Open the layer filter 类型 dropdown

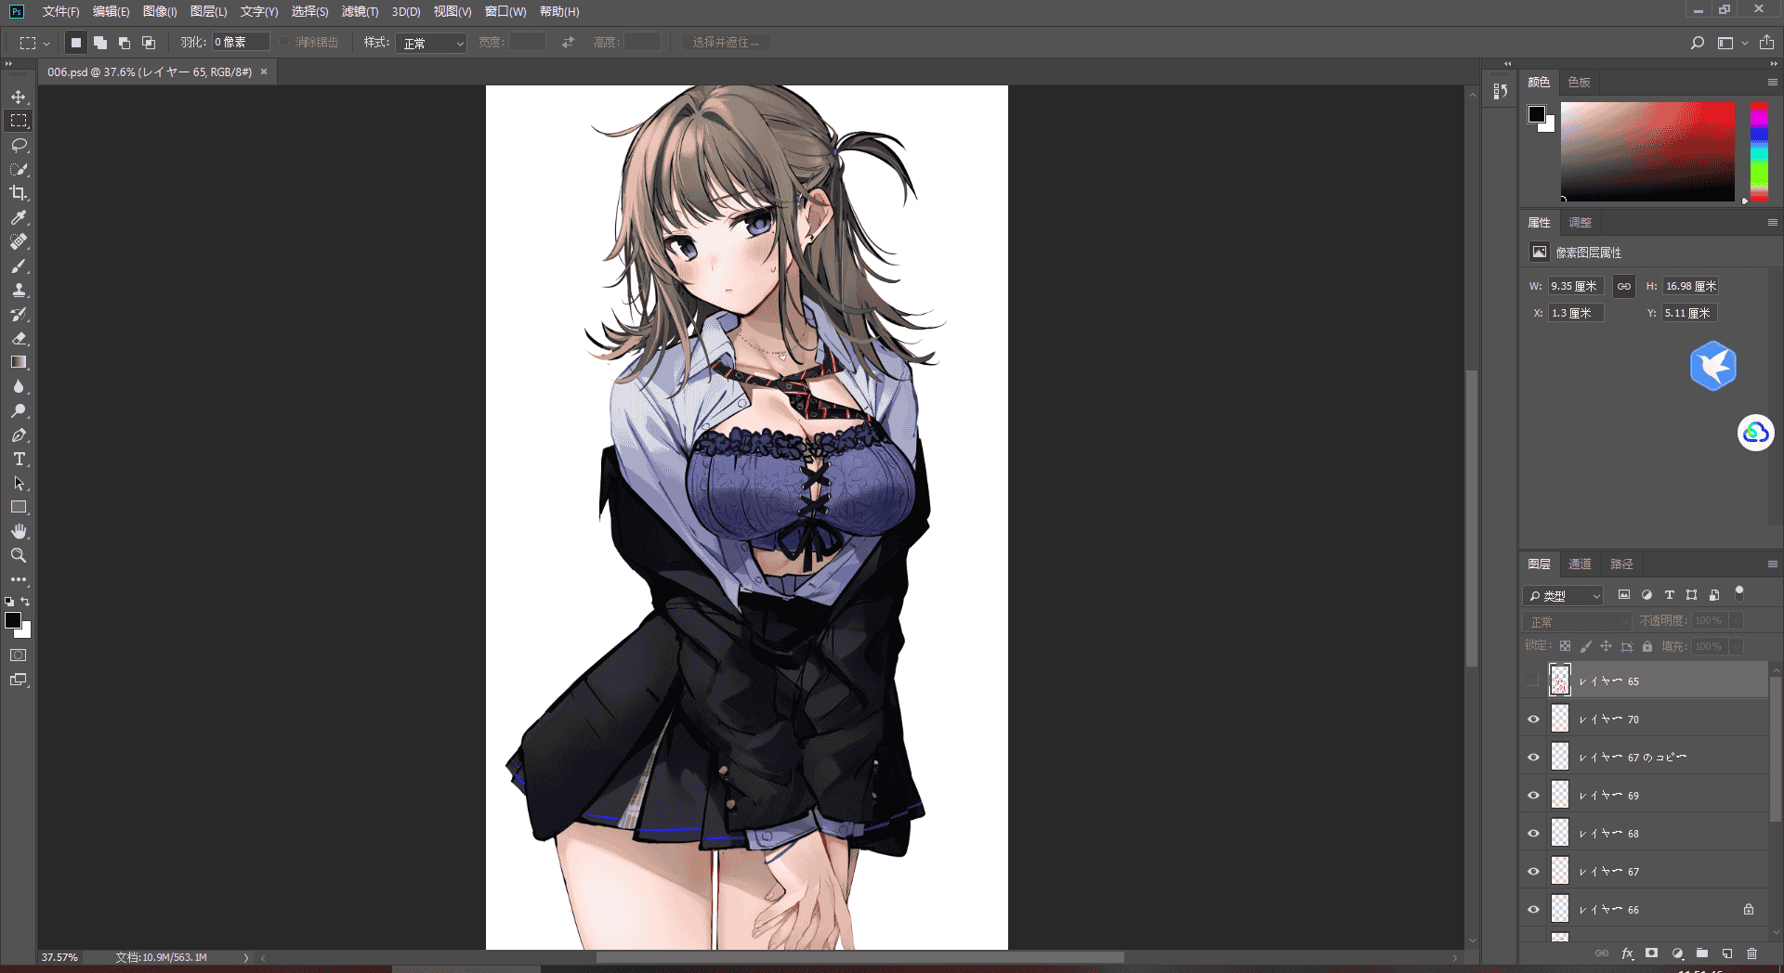coord(1563,595)
